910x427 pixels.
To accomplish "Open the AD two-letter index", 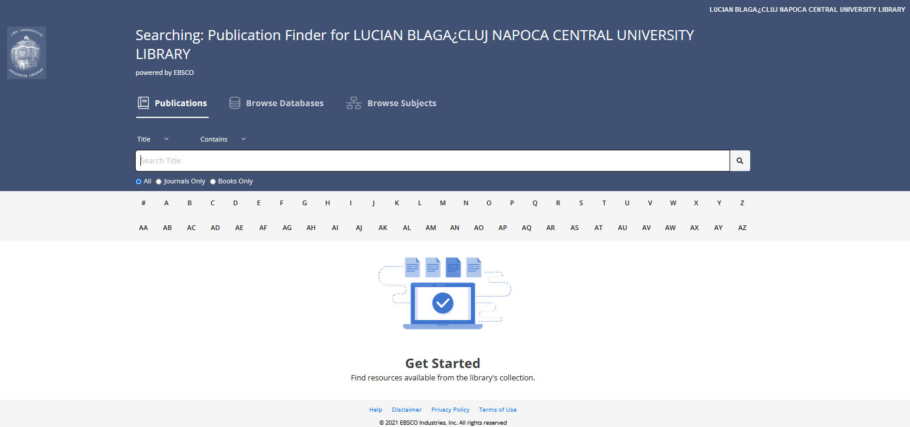I will click(215, 228).
